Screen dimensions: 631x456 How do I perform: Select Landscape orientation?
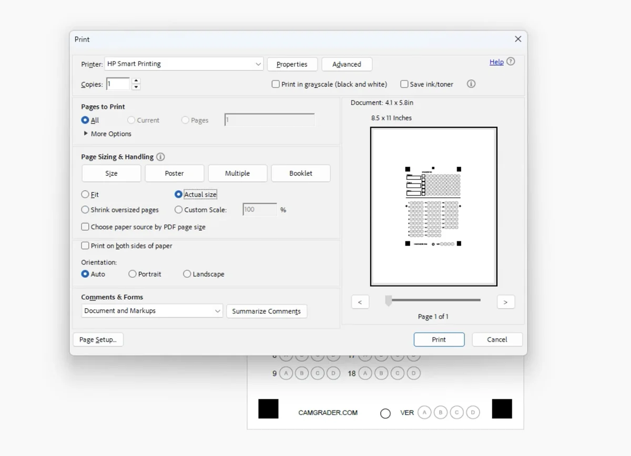click(187, 274)
